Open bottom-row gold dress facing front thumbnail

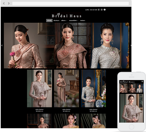pyautogui.click(x=66, y=121)
